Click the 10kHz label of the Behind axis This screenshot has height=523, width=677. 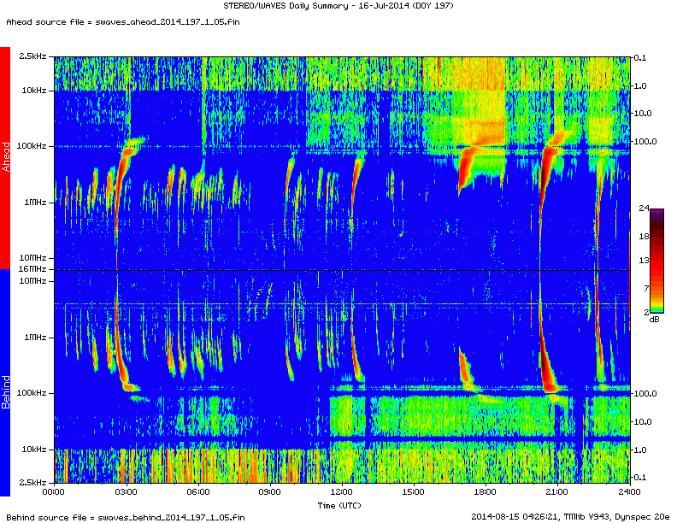pos(34,450)
